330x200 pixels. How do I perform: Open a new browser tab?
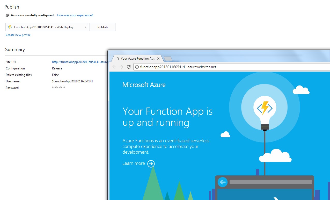point(168,59)
